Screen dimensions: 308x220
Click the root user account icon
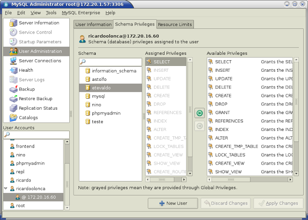[x=12, y=206]
